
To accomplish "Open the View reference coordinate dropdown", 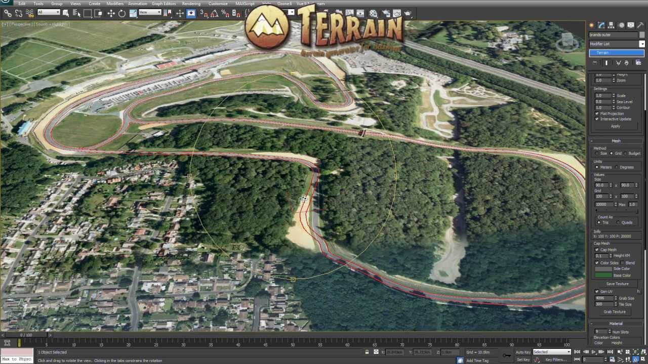I will click(x=150, y=12).
